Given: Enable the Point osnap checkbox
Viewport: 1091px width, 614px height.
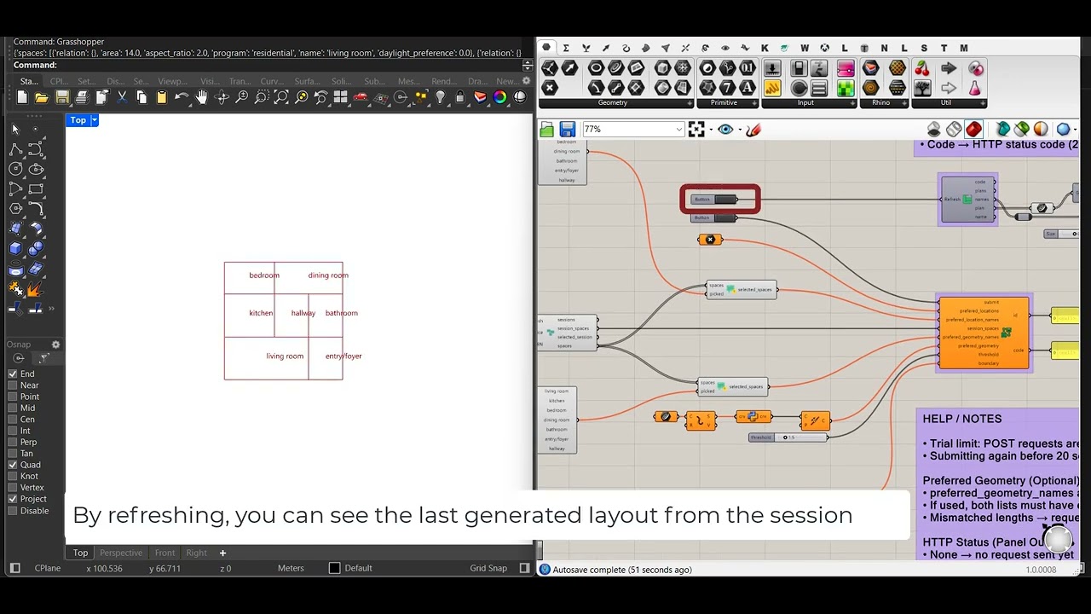Looking at the screenshot, I should click(x=13, y=397).
